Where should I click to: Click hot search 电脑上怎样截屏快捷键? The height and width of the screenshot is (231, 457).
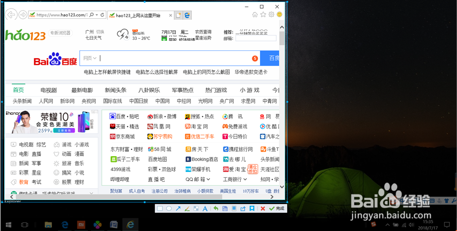pos(107,72)
